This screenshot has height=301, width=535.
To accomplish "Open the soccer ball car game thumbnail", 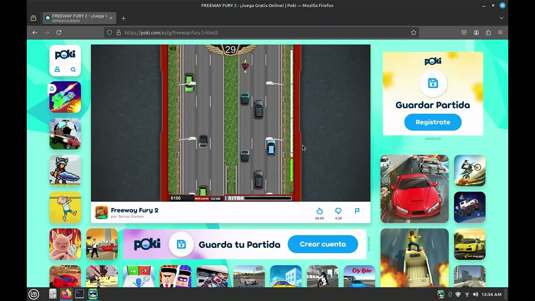I will (65, 134).
